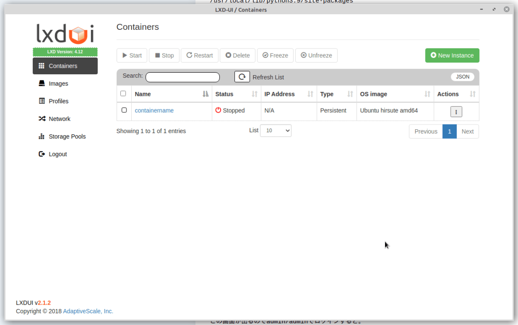Screen dimensions: 518x325
Task: Open the AdaptiveScale, Inc. link
Action: (88, 311)
